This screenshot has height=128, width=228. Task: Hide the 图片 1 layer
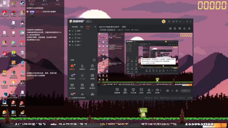(70, 42)
